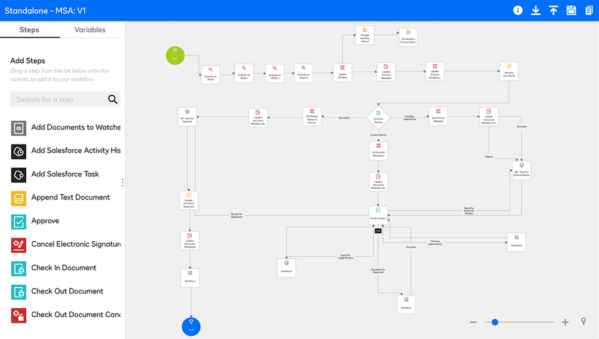Open the Steps tab
The height and width of the screenshot is (339, 599).
click(29, 30)
